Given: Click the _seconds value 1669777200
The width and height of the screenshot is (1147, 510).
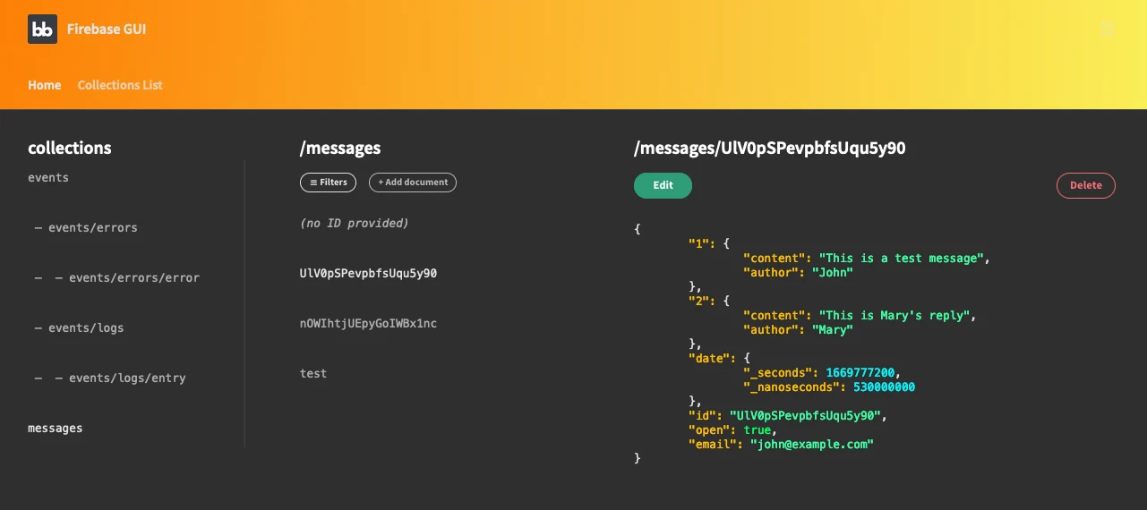Looking at the screenshot, I should tap(860, 372).
